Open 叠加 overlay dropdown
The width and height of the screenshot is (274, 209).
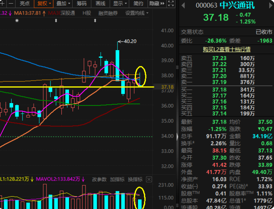63,4
